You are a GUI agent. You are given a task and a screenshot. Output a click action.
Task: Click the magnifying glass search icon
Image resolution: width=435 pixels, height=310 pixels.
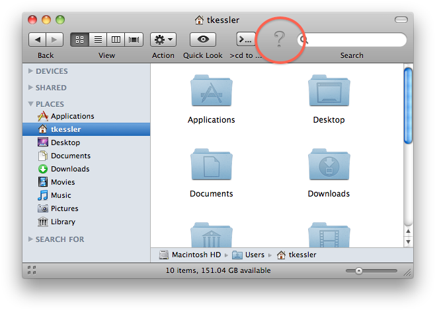pos(304,40)
